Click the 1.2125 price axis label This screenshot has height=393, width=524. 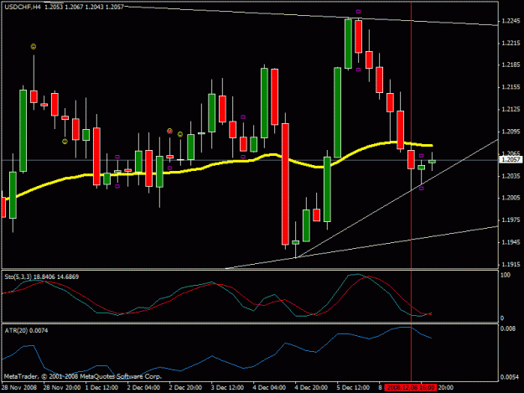(x=511, y=109)
